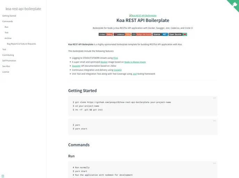Image resolution: width=239 pixels, height=178 pixels.
Task: Click the Open Source heart badge
Action: (x=178, y=34)
